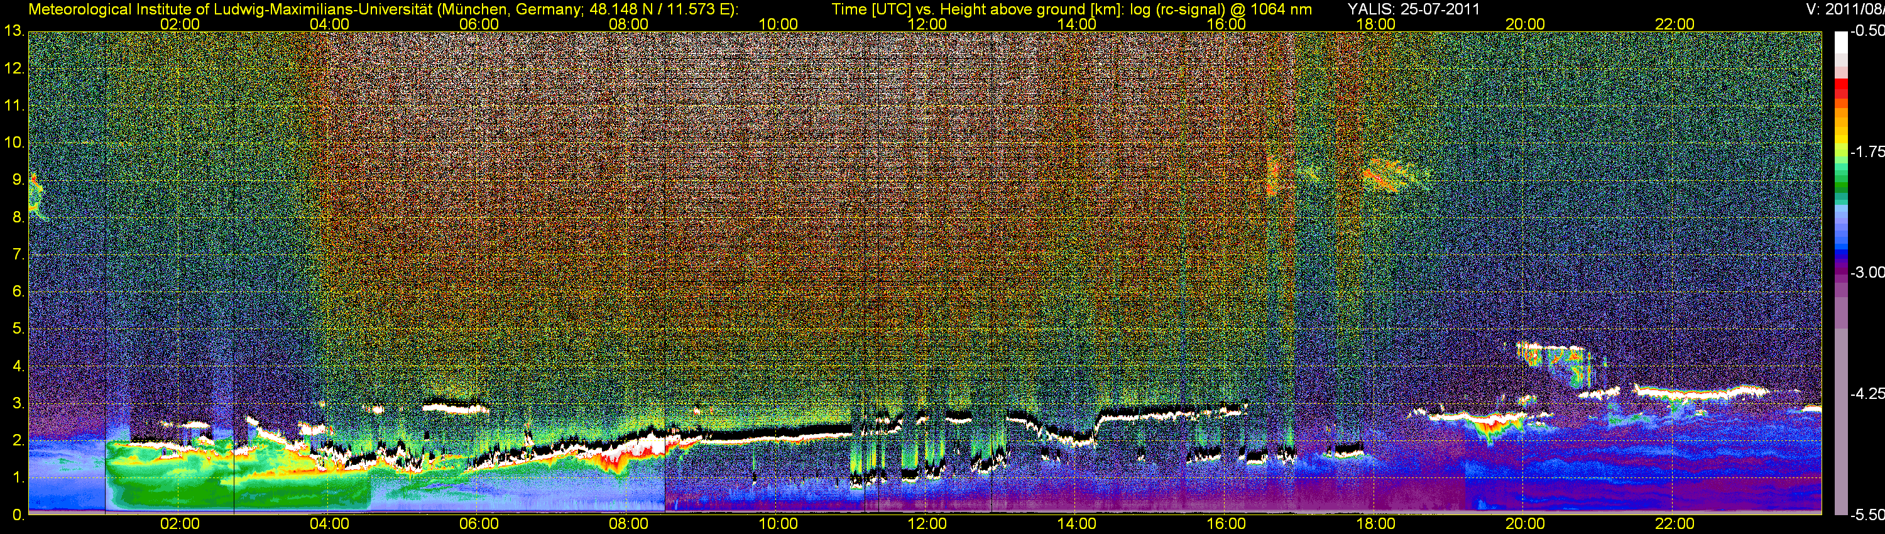The height and width of the screenshot is (534, 1885).
Task: Select the -1.75 value on the color legend
Action: click(x=1867, y=152)
